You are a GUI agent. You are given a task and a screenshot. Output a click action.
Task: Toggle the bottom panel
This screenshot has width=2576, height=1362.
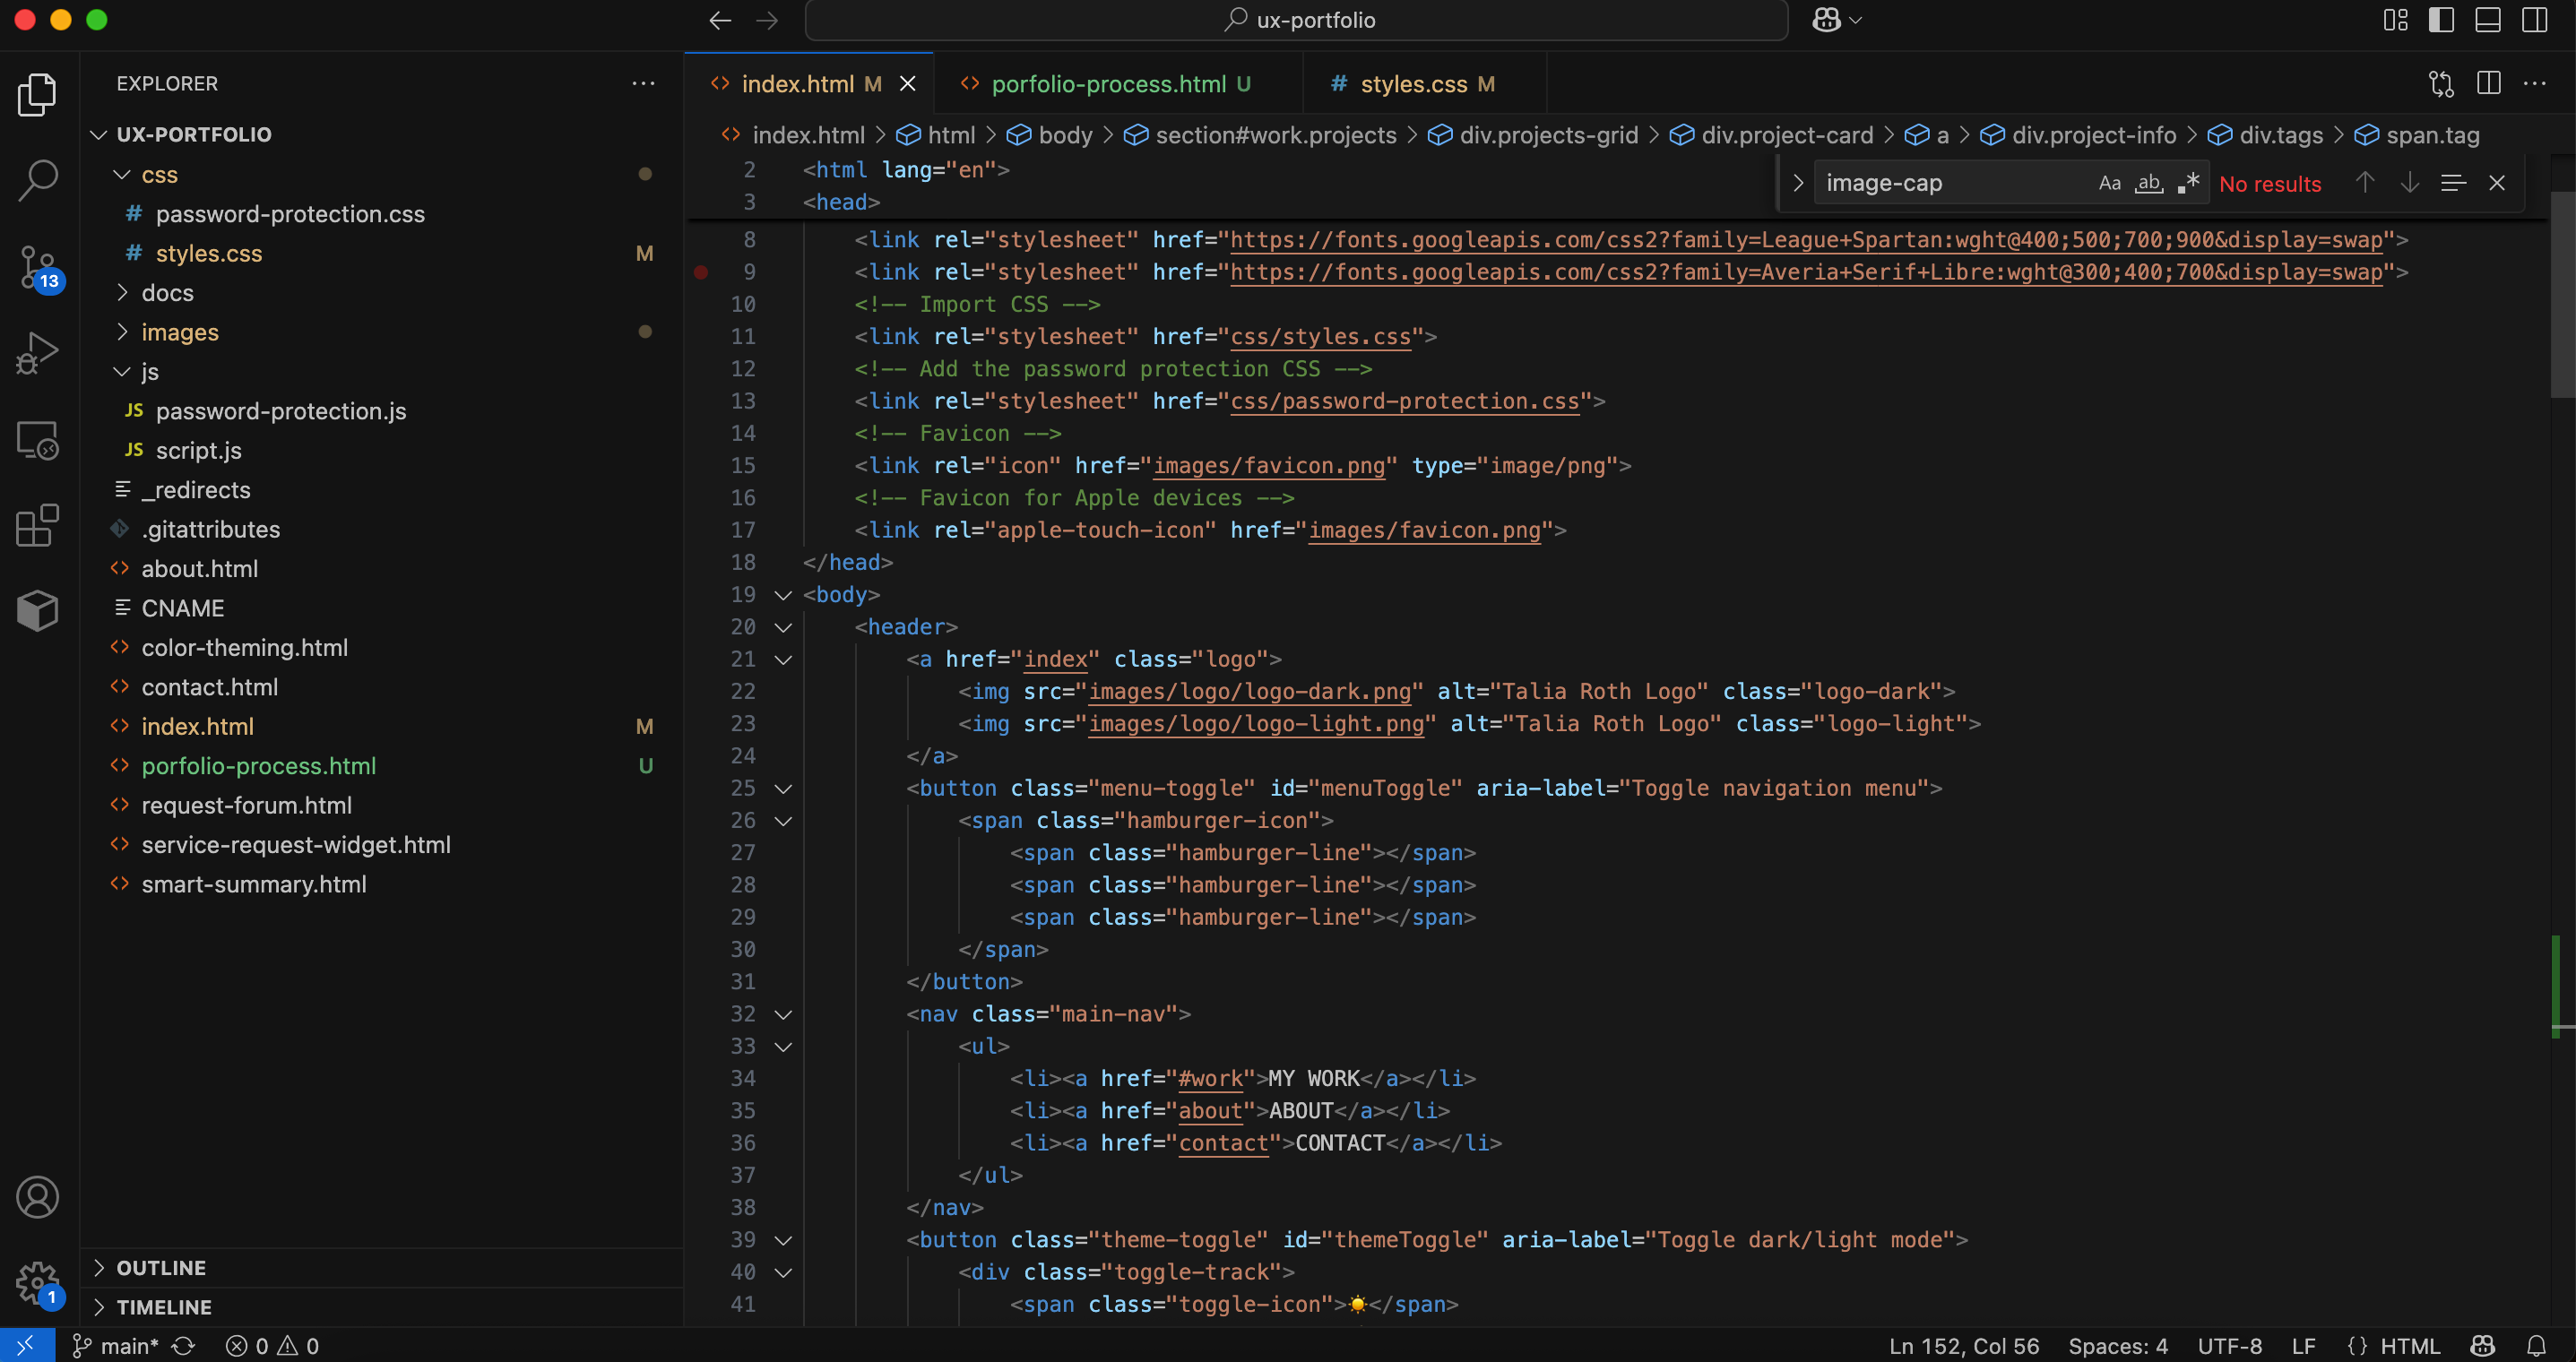click(x=2488, y=20)
